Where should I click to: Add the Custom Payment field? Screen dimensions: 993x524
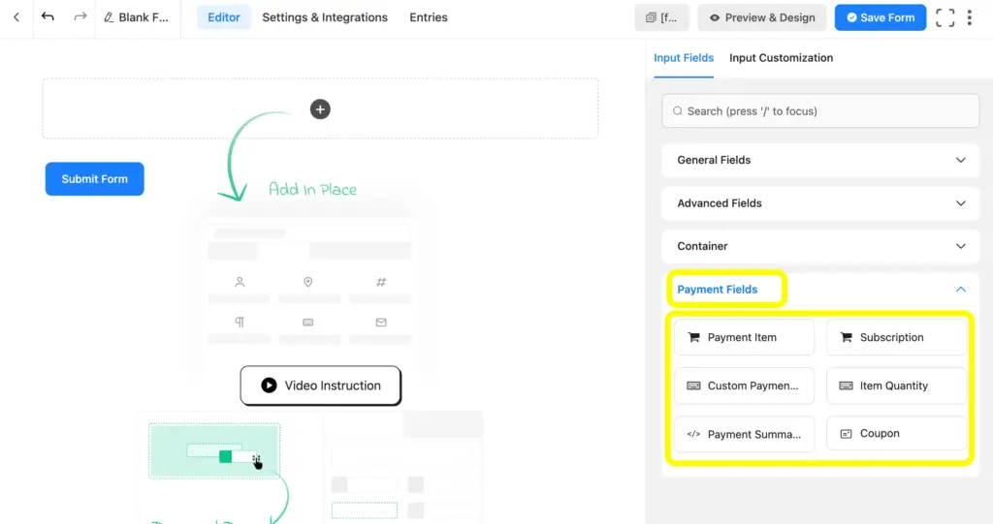coord(744,385)
